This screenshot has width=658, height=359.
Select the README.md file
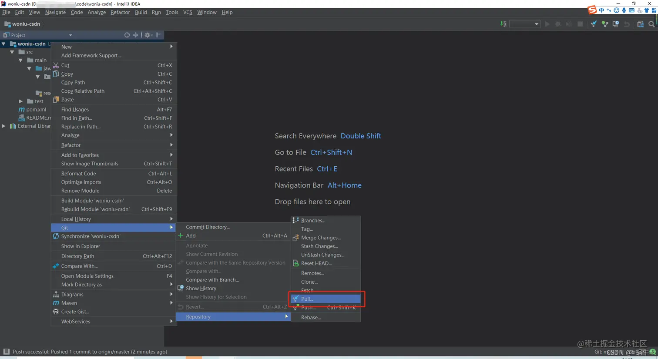35,118
